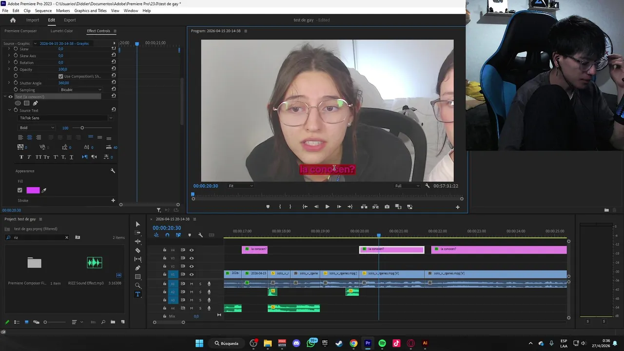The image size is (624, 351).
Task: Open Program Monitor button editor plus
Action: (457, 207)
